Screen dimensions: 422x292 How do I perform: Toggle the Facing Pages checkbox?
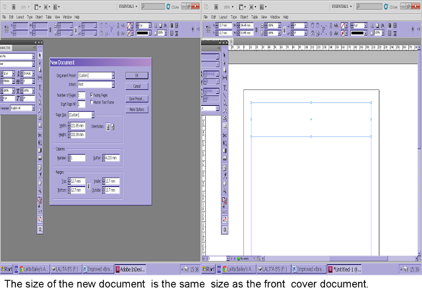tap(92, 95)
